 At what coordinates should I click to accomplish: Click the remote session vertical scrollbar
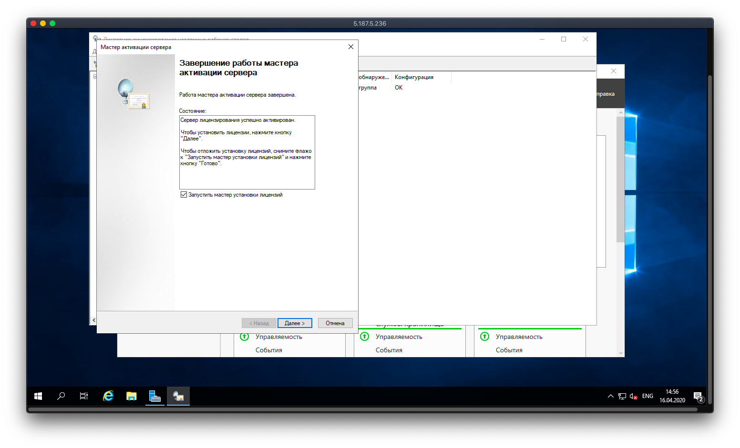(x=710, y=239)
